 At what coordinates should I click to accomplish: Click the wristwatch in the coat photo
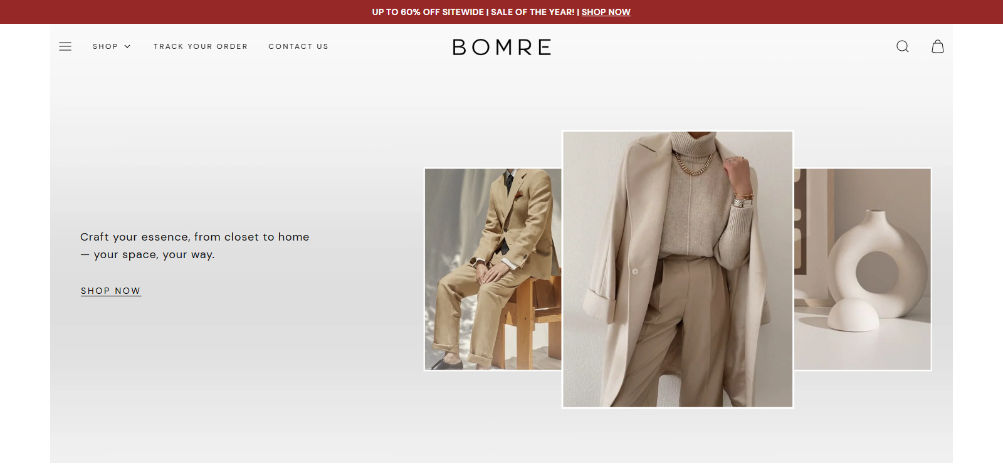[x=742, y=202]
